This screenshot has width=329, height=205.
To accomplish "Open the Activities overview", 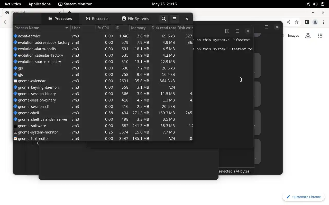I will tap(13, 4).
